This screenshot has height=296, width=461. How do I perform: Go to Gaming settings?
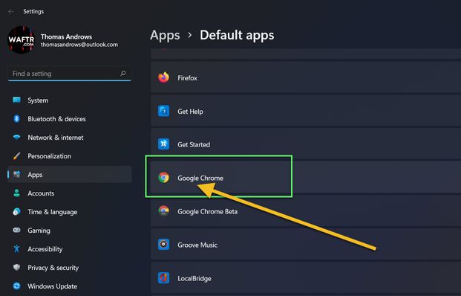(x=69, y=231)
